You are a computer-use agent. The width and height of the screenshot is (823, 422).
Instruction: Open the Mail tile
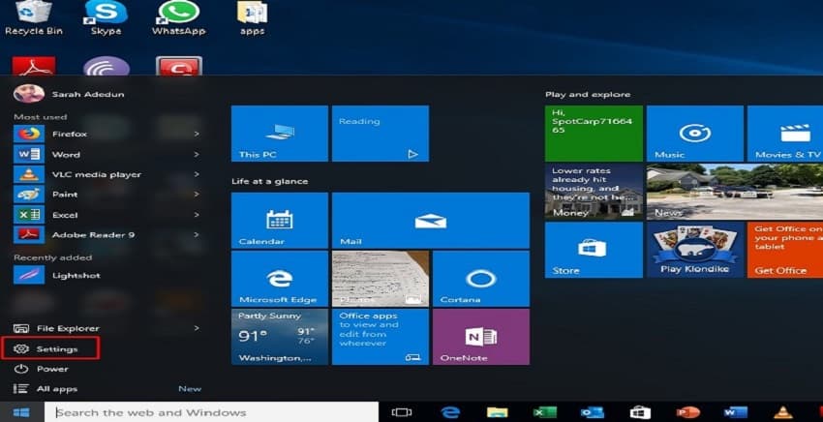pos(431,221)
